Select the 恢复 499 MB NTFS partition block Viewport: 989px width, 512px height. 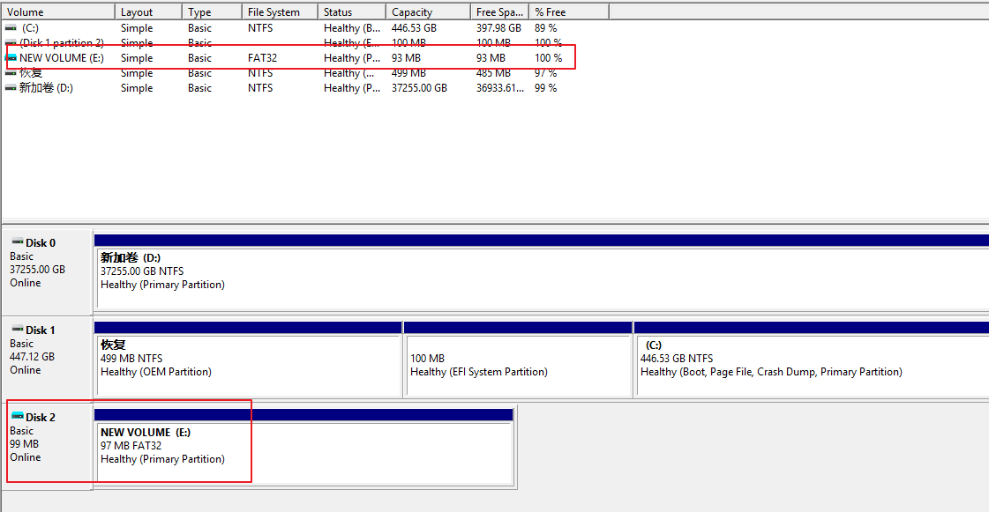click(248, 365)
